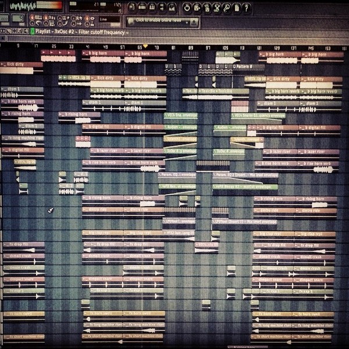Open the undo history icon
The width and height of the screenshot is (349, 349).
187,8
